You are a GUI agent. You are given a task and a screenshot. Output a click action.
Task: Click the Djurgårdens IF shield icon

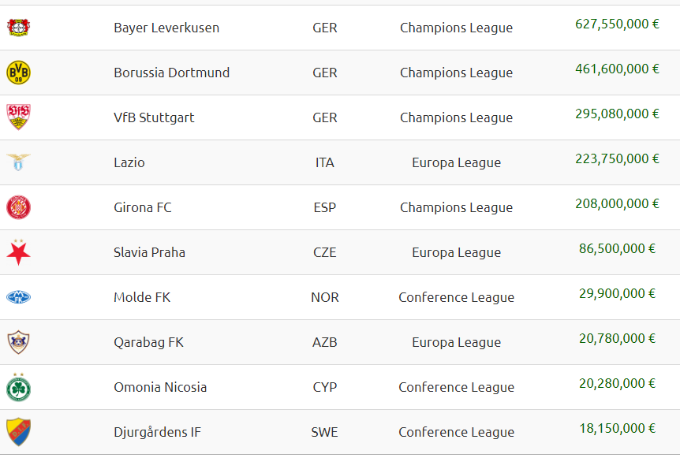pos(18,432)
